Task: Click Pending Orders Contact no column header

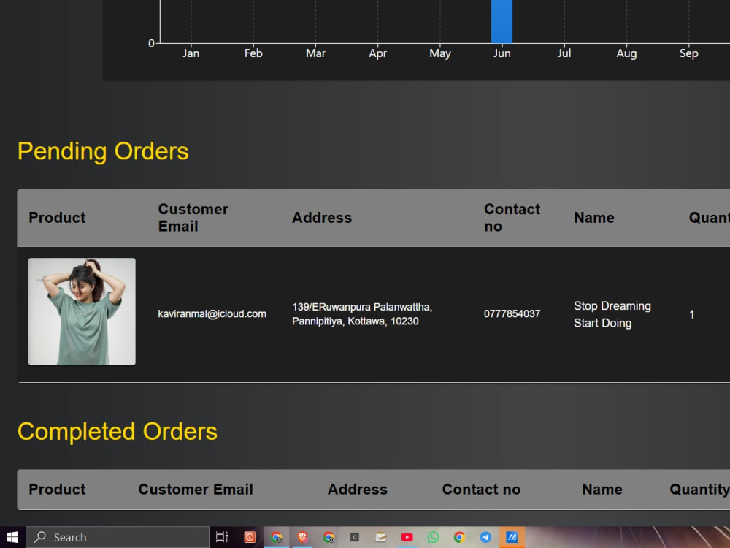Action: tap(512, 218)
